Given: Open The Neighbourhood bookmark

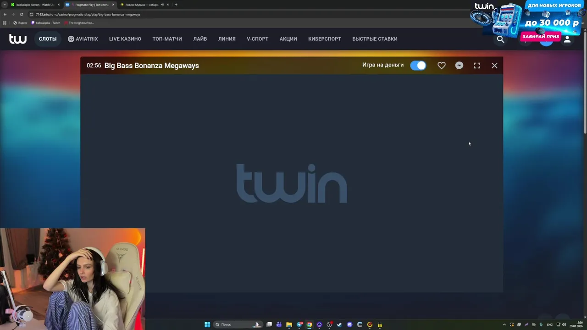Looking at the screenshot, I should coord(79,23).
